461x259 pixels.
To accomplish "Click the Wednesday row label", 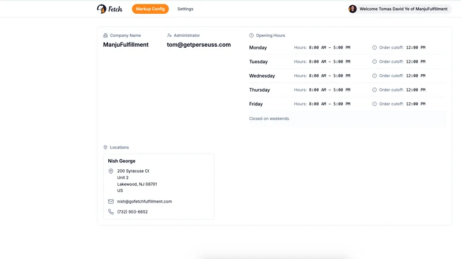I will tap(262, 76).
